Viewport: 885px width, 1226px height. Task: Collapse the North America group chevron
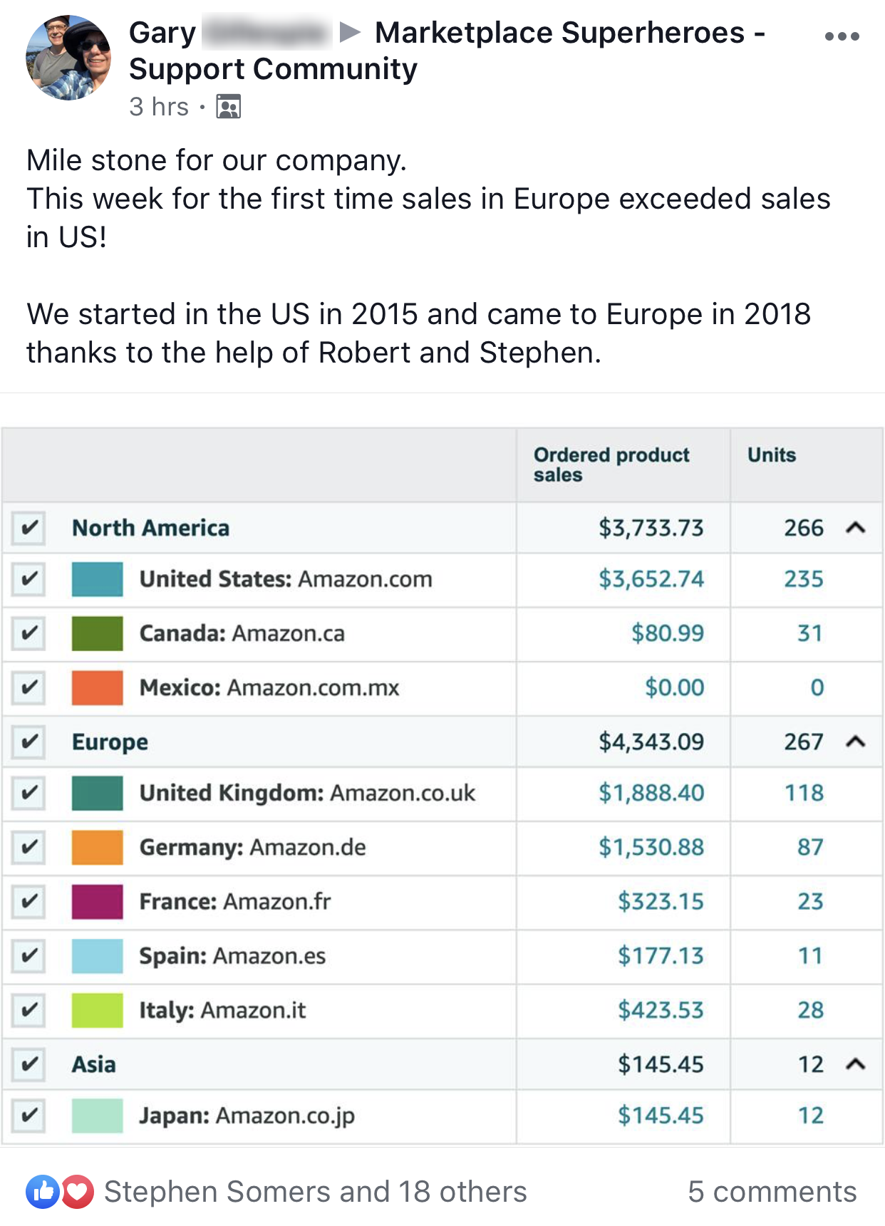pos(855,528)
